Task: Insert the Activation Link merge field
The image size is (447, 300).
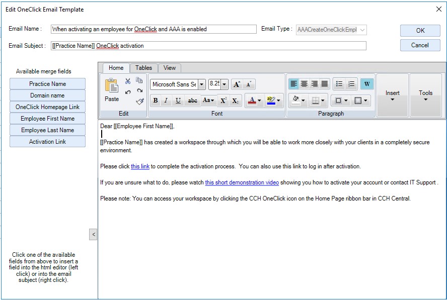Action: (48, 142)
